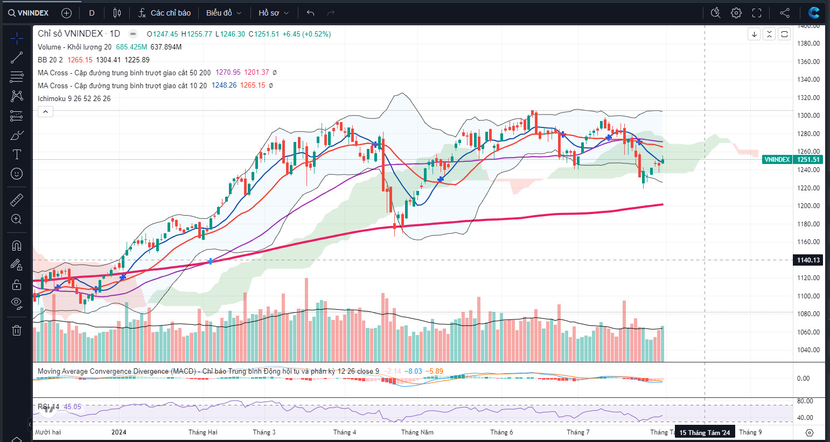Select the brush drawing tool
This screenshot has height=442, width=830.
point(17,135)
